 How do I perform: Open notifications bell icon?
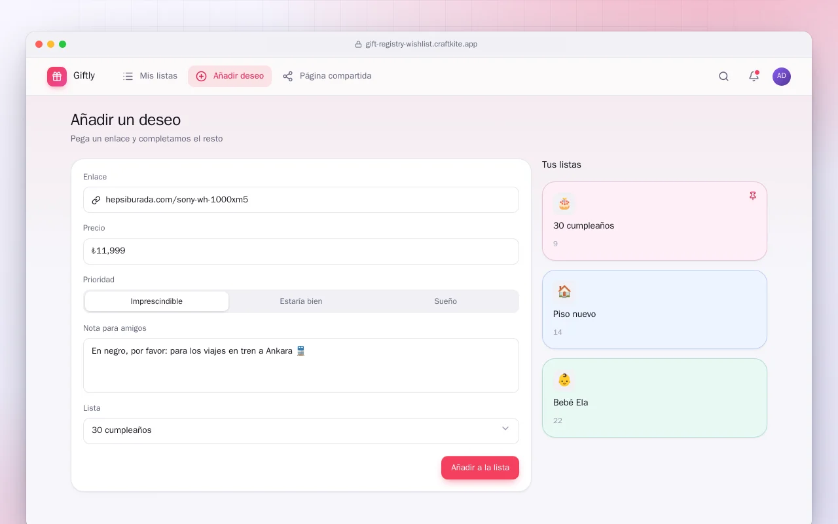coord(754,76)
